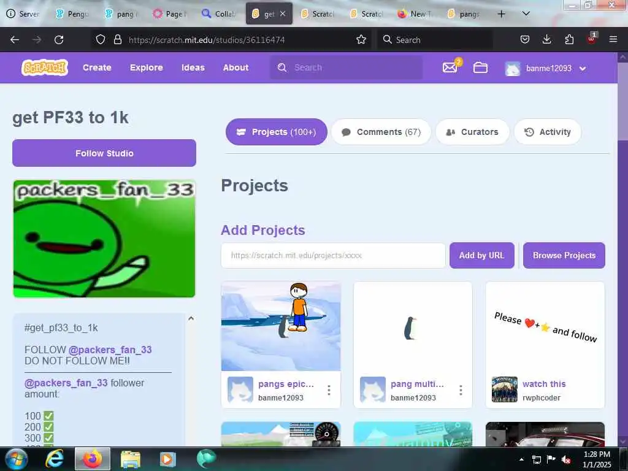Viewport: 628px width, 471px height.
Task: Click the Scratch logo
Action: (44, 67)
